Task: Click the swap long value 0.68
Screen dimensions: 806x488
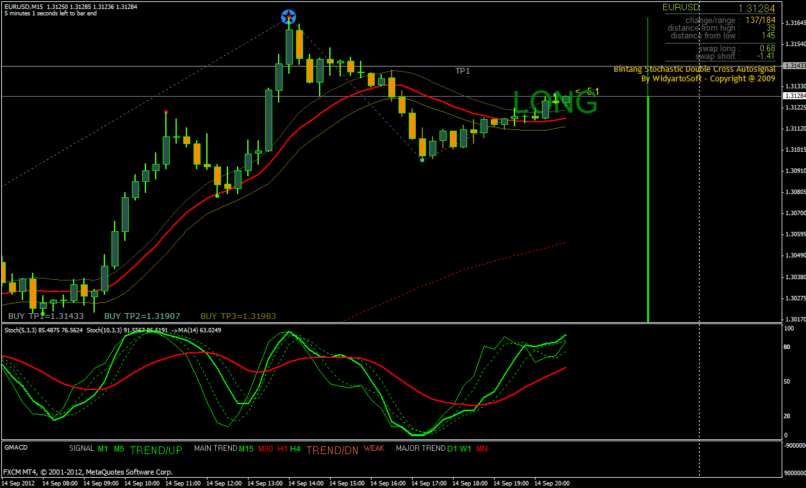Action: tap(768, 48)
